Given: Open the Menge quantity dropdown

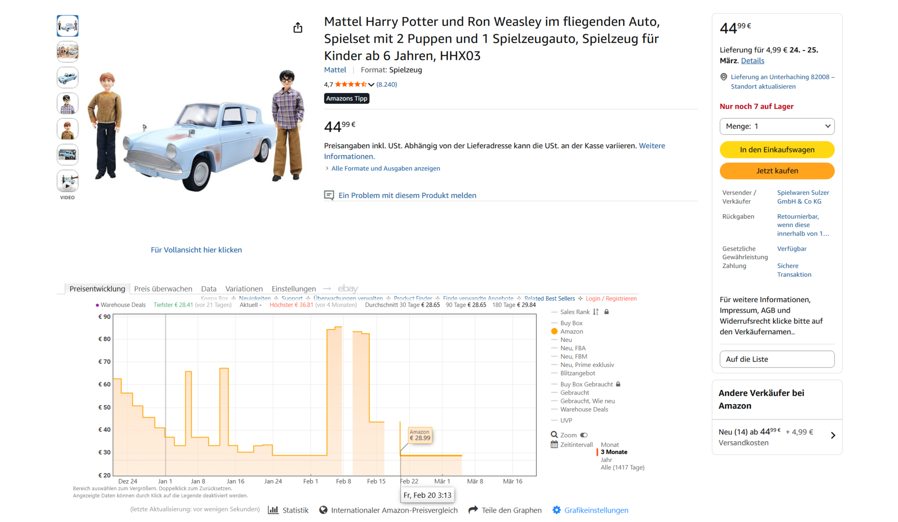Looking at the screenshot, I should [777, 126].
